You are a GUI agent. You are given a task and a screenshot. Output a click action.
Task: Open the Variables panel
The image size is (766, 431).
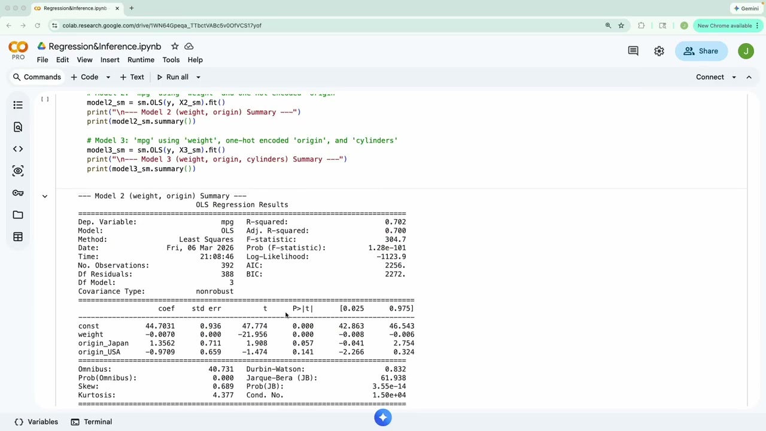[36, 422]
